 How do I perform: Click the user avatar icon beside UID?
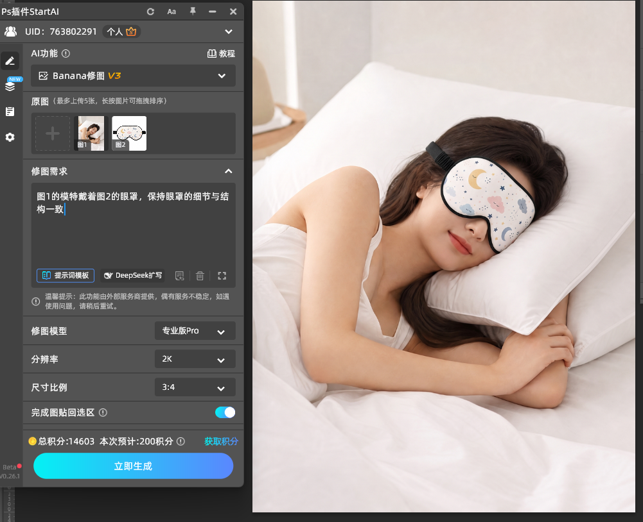click(x=11, y=31)
